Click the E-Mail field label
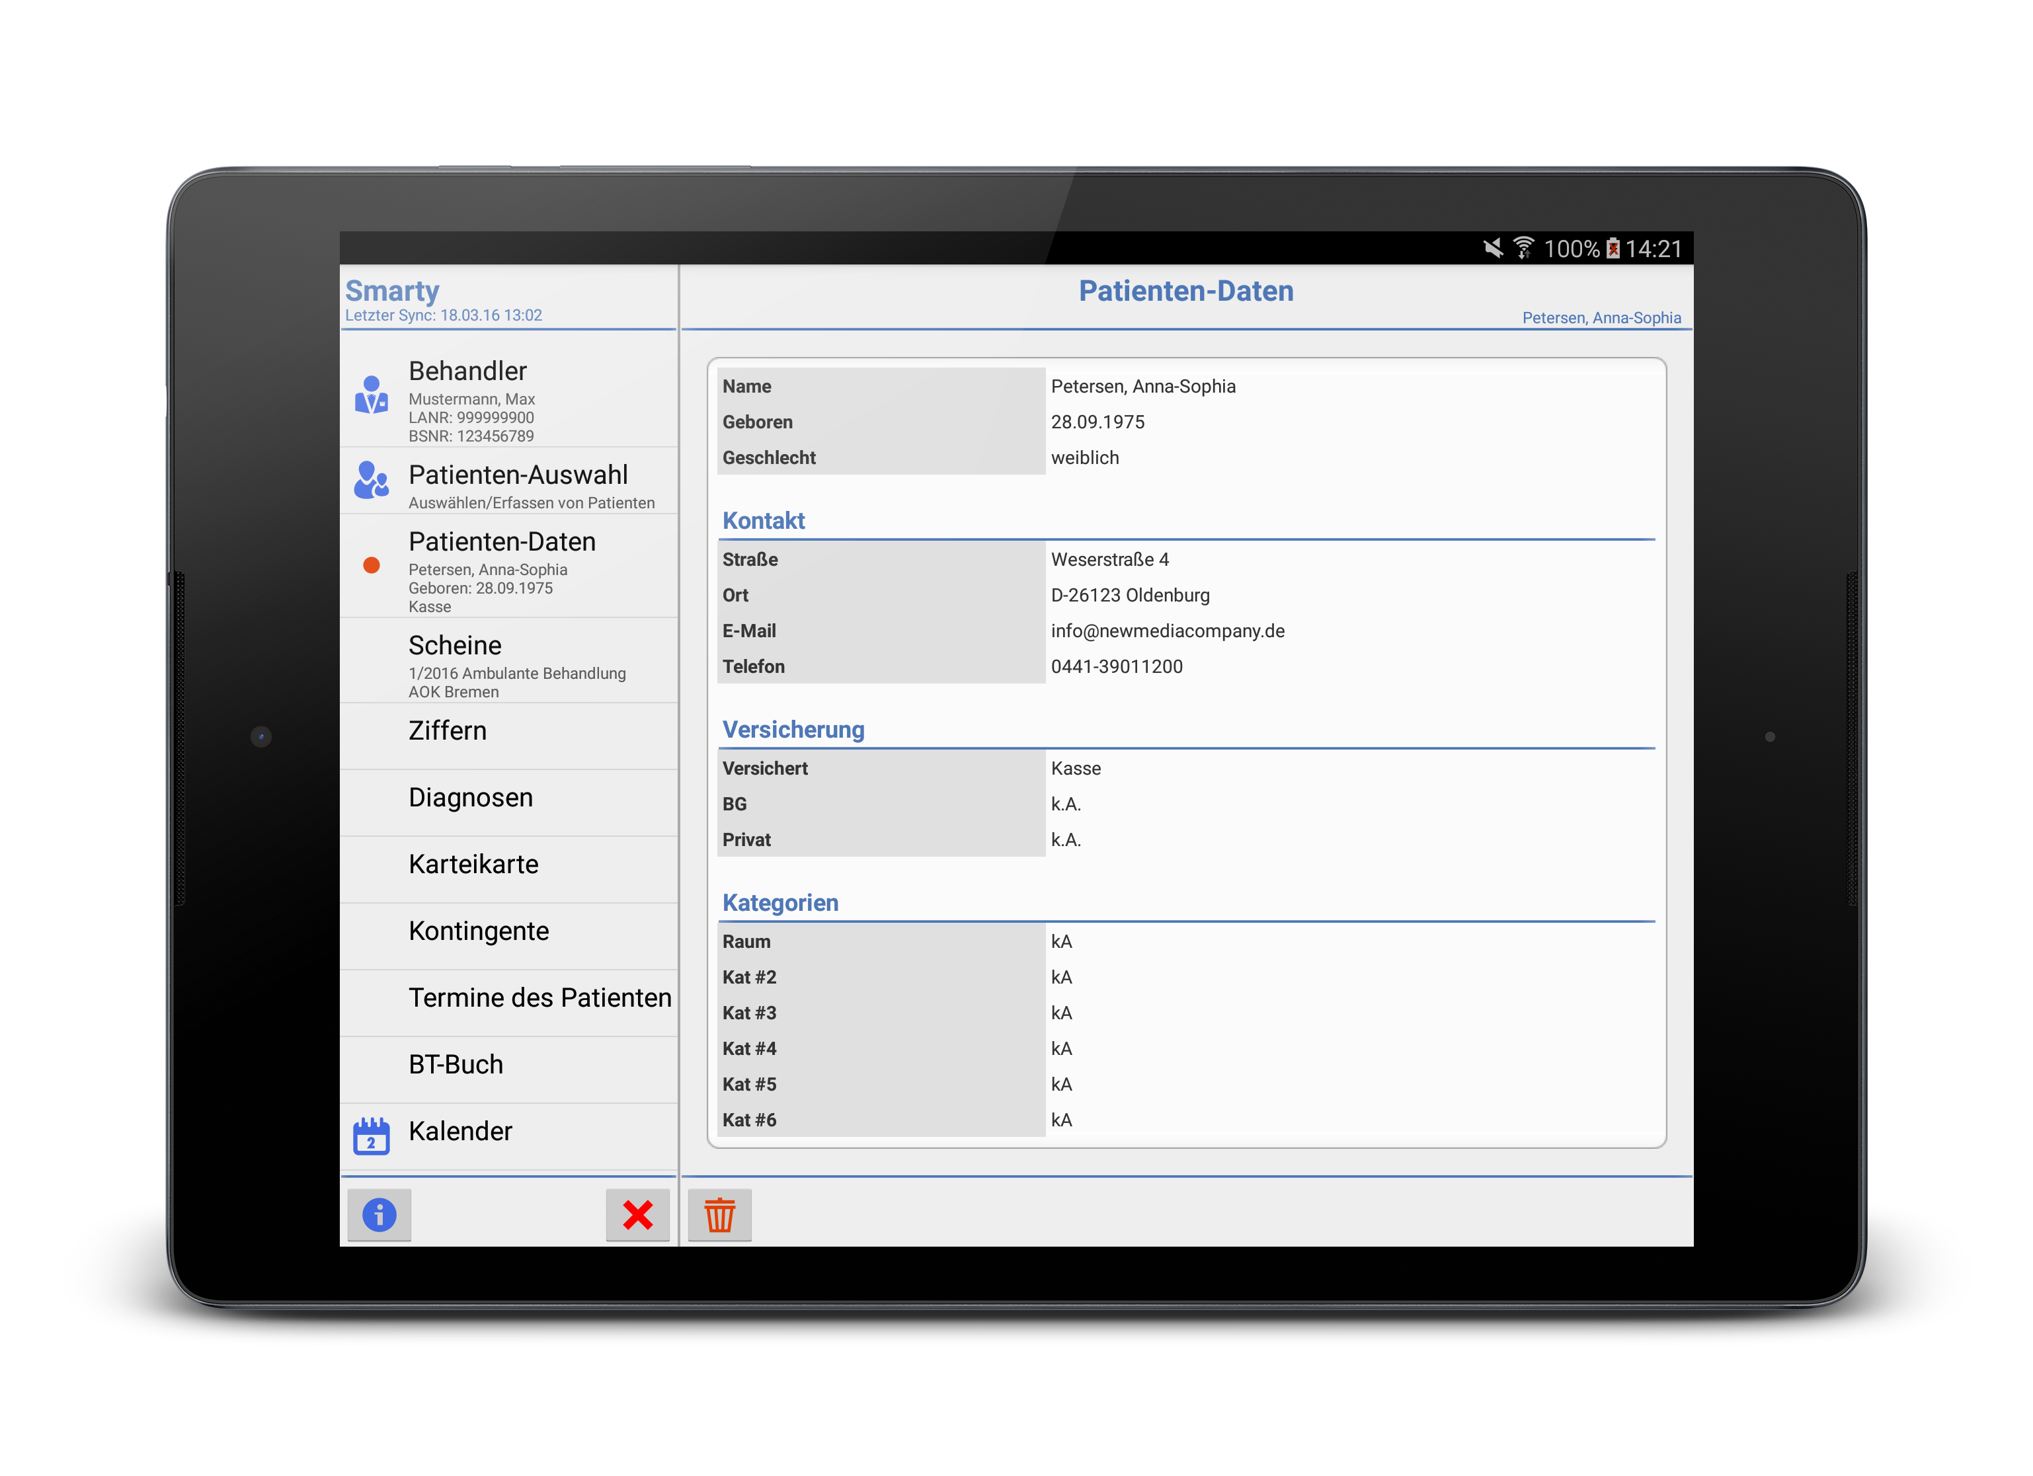 click(x=748, y=631)
